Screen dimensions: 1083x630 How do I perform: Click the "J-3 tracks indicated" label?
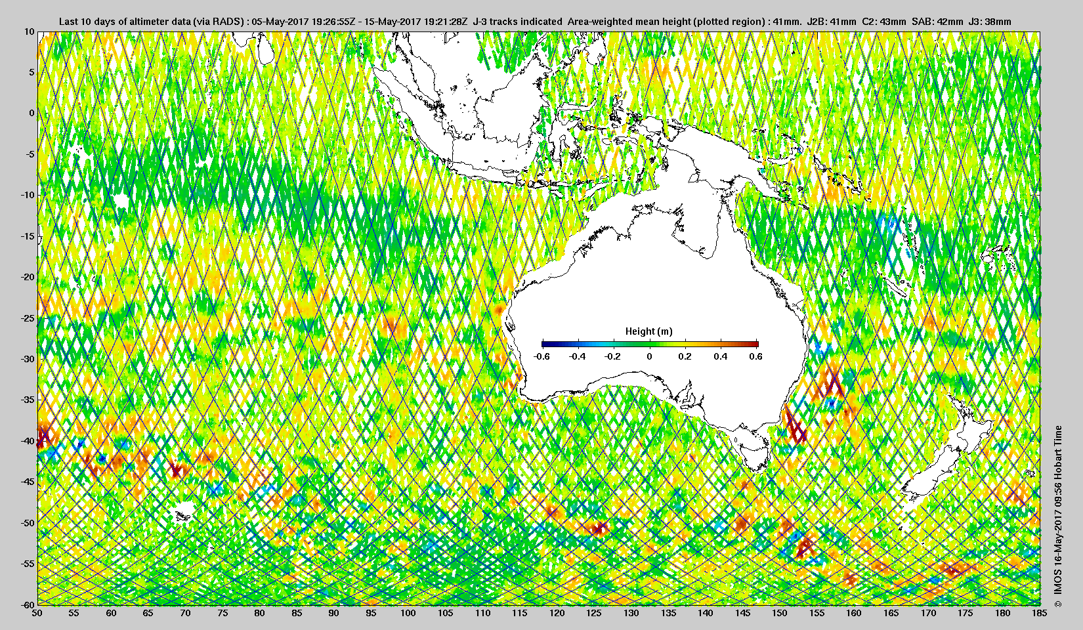coord(518,22)
